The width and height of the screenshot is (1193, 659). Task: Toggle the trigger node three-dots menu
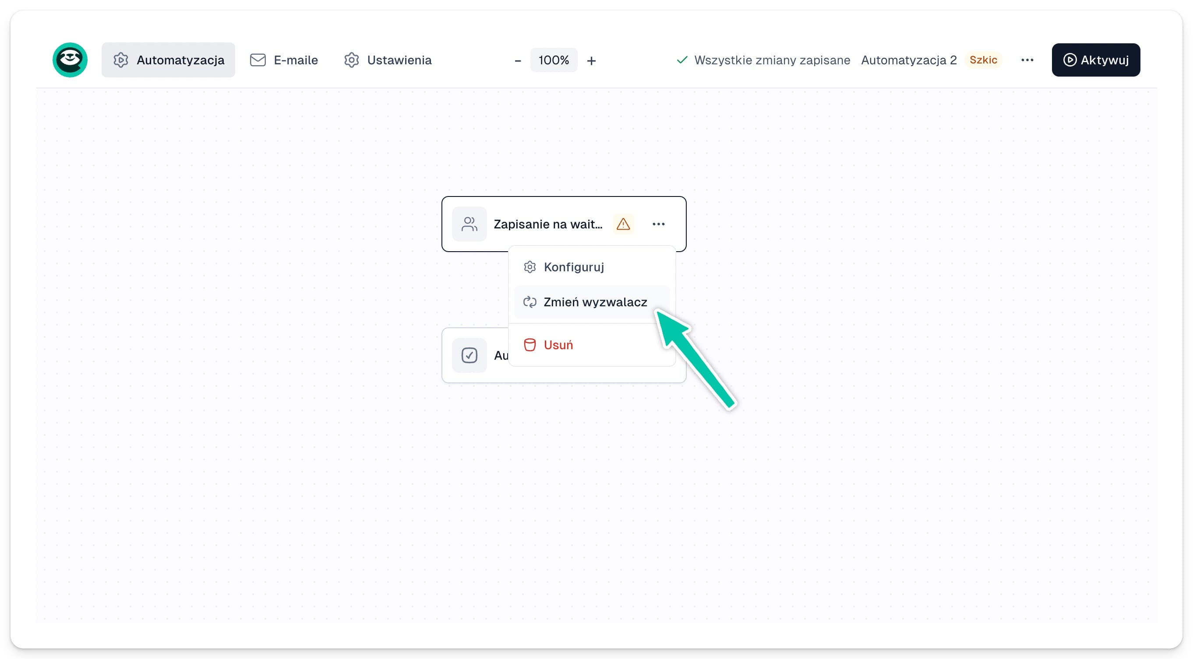tap(659, 224)
